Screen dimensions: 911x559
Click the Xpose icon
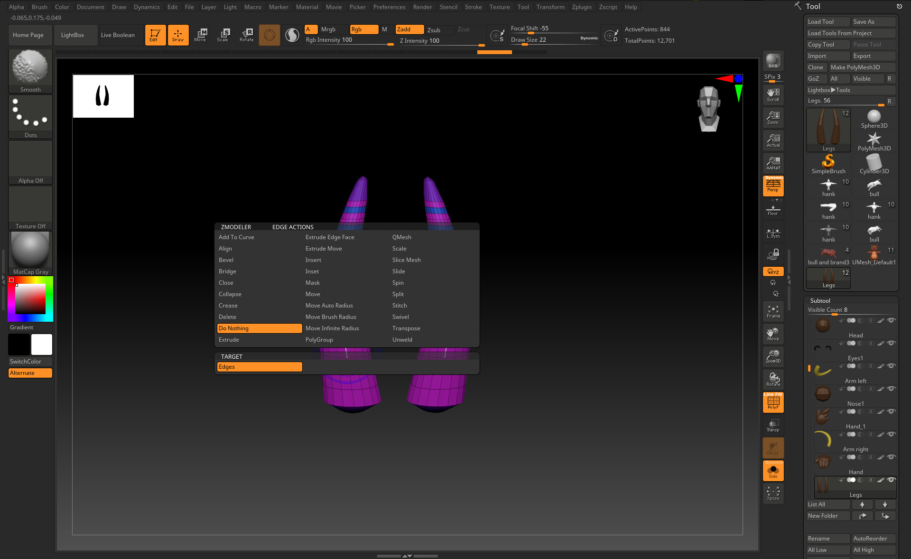tap(773, 494)
